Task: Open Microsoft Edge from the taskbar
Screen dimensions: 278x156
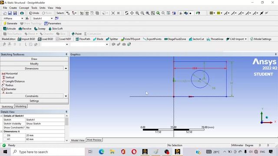Action: tap(101, 152)
